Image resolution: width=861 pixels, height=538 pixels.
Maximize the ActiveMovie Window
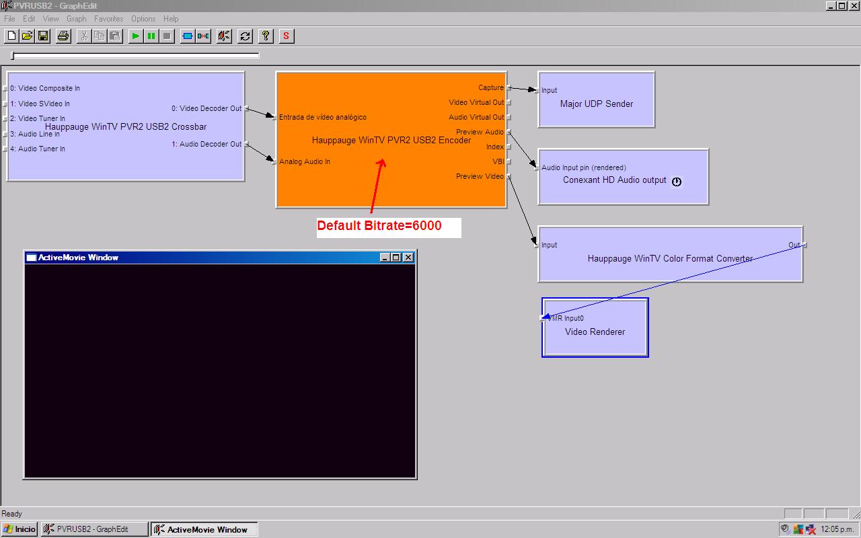pyautogui.click(x=396, y=258)
